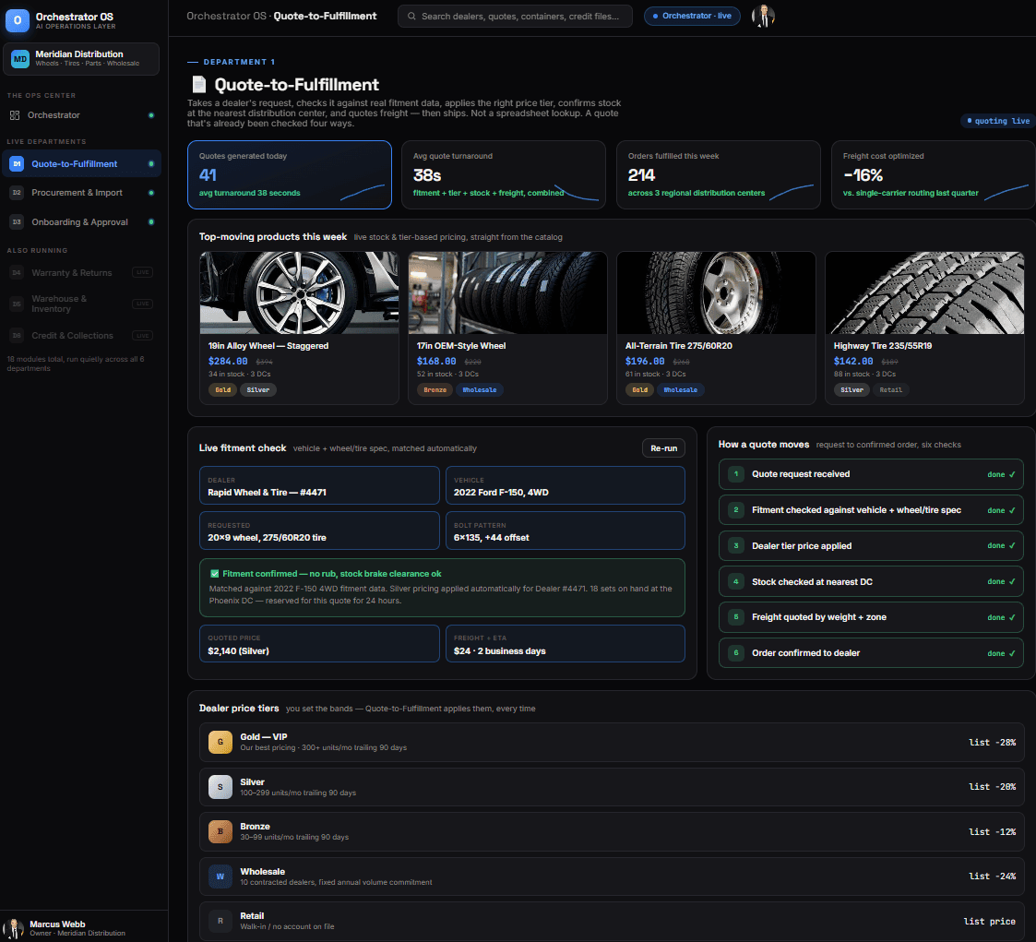Open the user avatar in top bar
Screen dimensions: 1036x942
click(763, 16)
